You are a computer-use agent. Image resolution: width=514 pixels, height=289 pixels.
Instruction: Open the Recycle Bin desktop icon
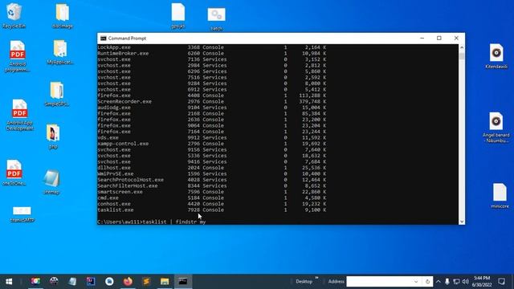coord(14,15)
